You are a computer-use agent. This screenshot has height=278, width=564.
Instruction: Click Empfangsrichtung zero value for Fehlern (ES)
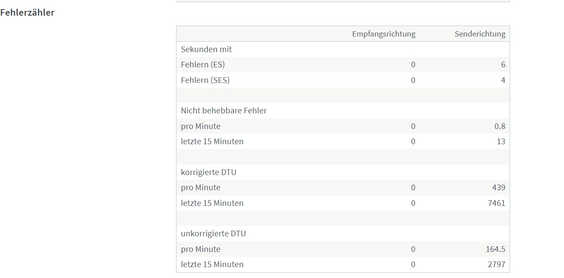coord(413,65)
